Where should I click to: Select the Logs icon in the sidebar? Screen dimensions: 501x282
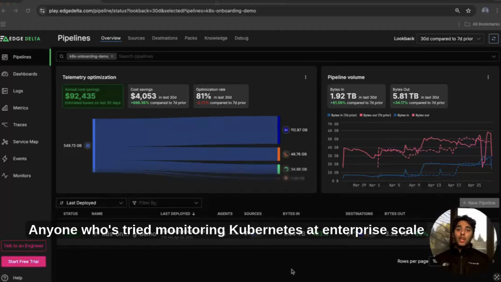pos(5,91)
